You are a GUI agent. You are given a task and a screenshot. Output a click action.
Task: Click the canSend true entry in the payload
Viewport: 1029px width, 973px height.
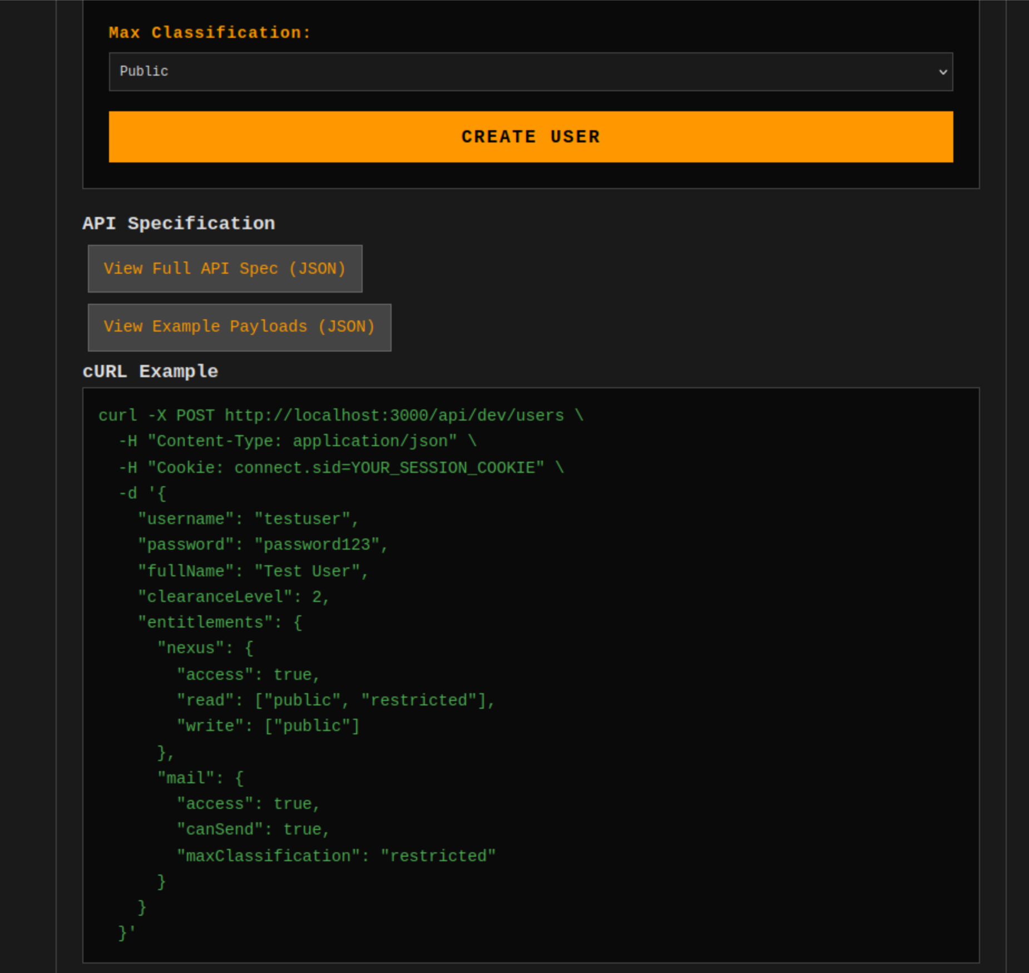(253, 829)
